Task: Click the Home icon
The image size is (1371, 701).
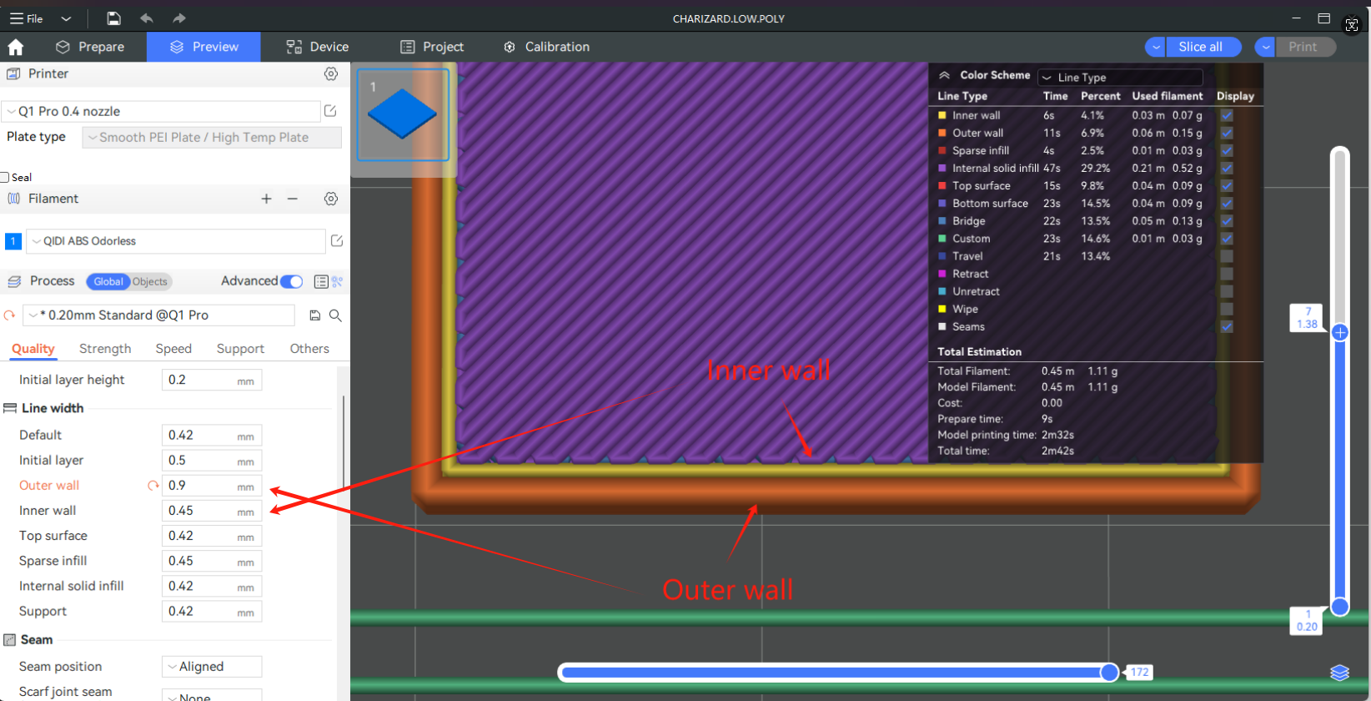Action: point(16,47)
